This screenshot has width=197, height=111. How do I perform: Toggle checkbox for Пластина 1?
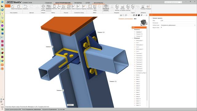coord(135,53)
